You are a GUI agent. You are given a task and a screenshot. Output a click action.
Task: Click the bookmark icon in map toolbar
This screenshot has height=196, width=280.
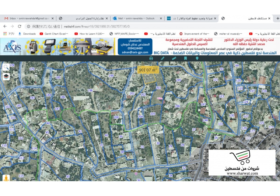coord(185,58)
